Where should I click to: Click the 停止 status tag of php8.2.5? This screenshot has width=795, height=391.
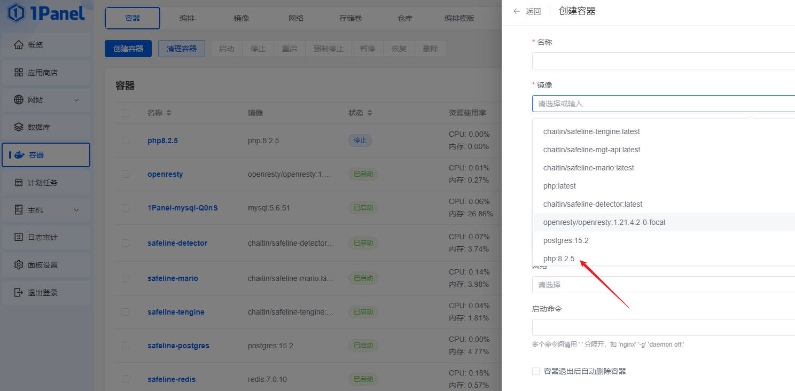(x=360, y=140)
